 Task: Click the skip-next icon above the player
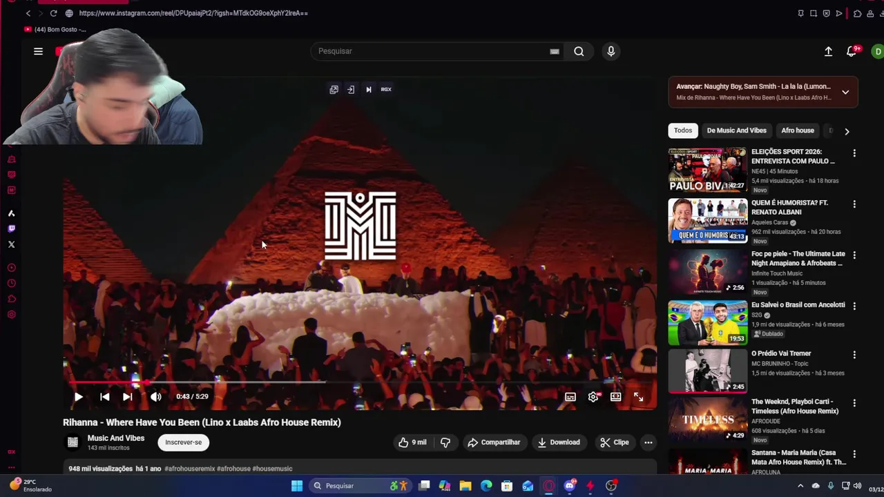369,89
